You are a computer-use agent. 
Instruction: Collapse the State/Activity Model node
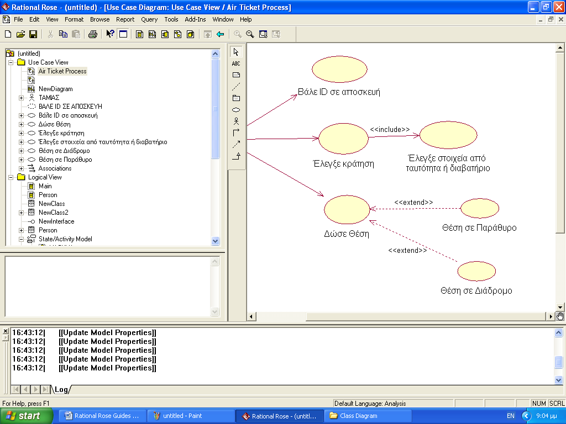(x=22, y=239)
